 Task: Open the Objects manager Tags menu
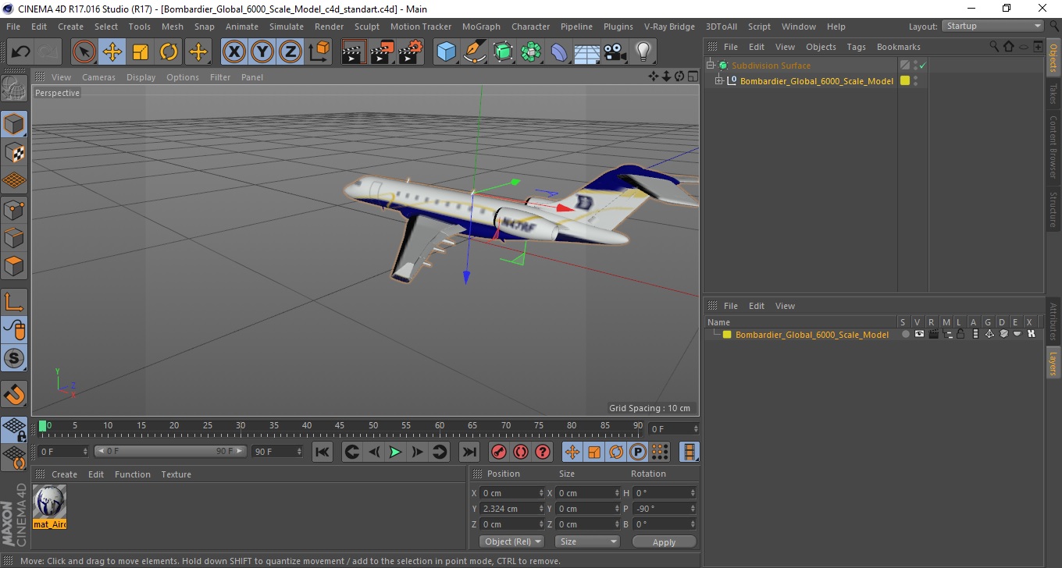coord(856,47)
